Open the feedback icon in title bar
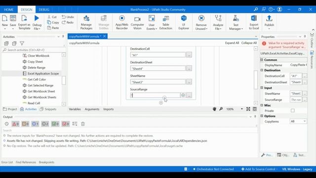 [264, 9]
